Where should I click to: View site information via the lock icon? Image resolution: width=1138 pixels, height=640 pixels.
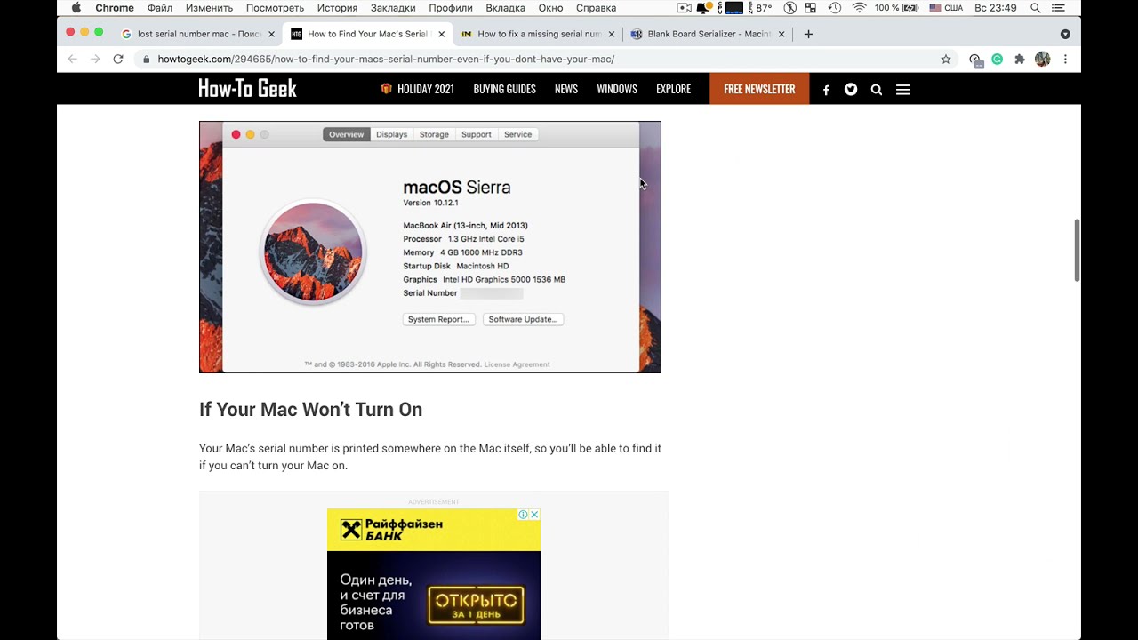point(147,59)
